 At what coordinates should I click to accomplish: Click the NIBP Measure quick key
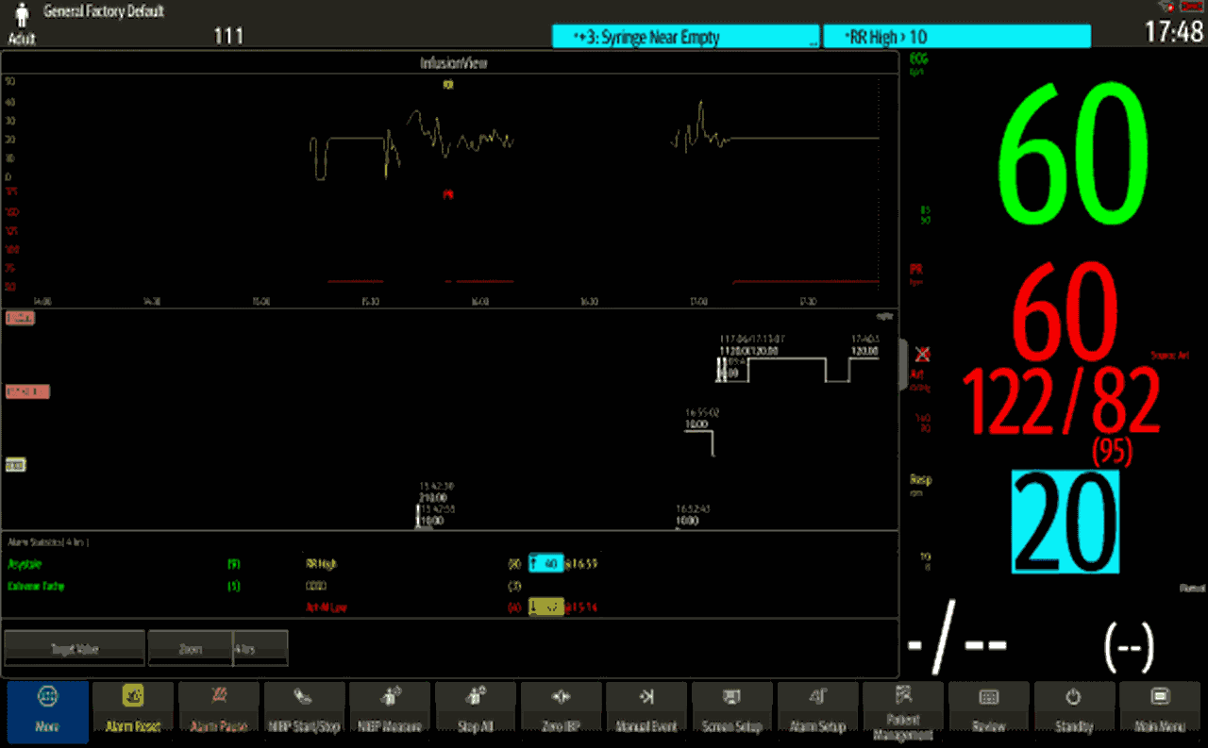click(x=389, y=712)
